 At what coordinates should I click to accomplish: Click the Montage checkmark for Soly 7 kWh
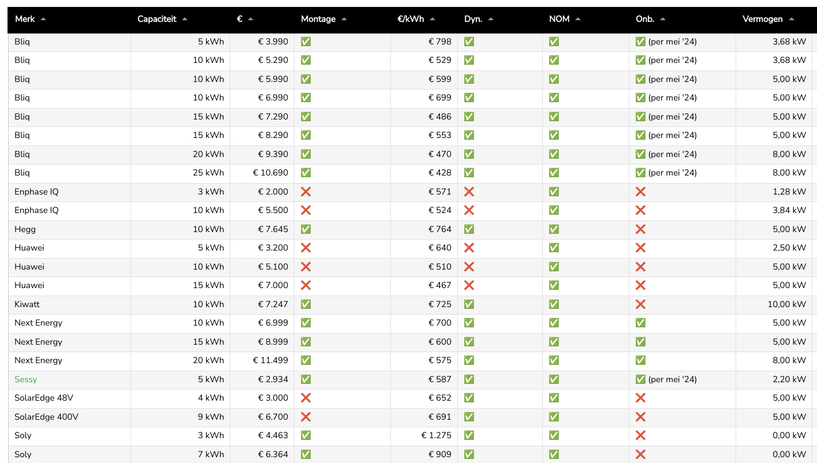point(306,454)
